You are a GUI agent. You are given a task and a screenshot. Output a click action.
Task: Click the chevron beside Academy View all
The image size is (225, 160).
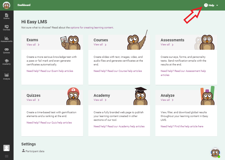(x=106, y=100)
